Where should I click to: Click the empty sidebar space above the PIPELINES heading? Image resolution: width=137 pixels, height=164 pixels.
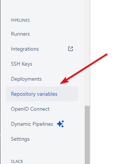point(42,8)
